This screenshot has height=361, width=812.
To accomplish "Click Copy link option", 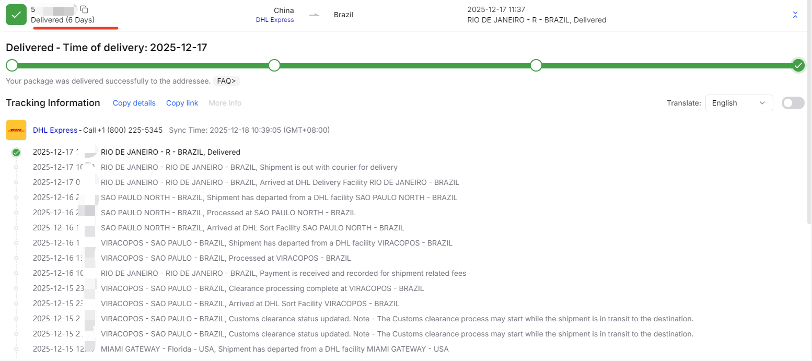I will [182, 103].
